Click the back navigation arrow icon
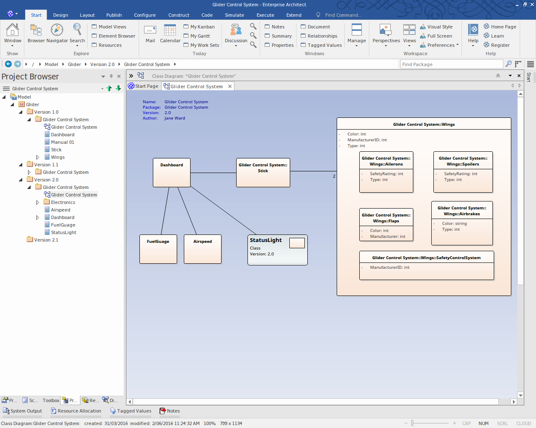Image resolution: width=536 pixels, height=428 pixels. click(8, 64)
